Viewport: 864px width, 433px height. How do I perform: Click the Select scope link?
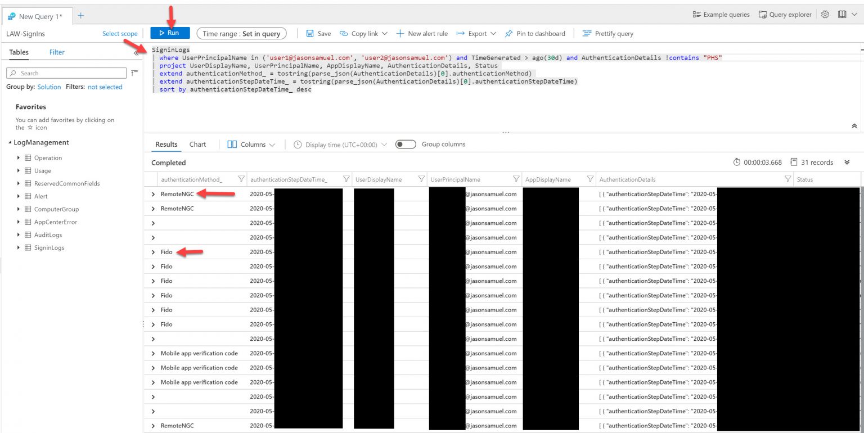[x=120, y=33]
